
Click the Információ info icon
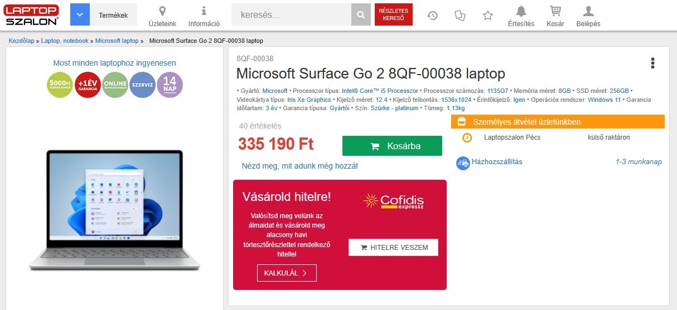(x=204, y=12)
